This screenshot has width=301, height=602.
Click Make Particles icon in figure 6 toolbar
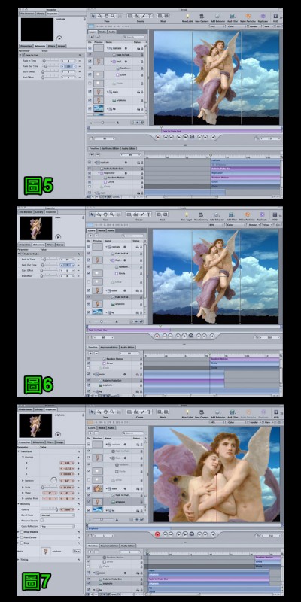248,215
